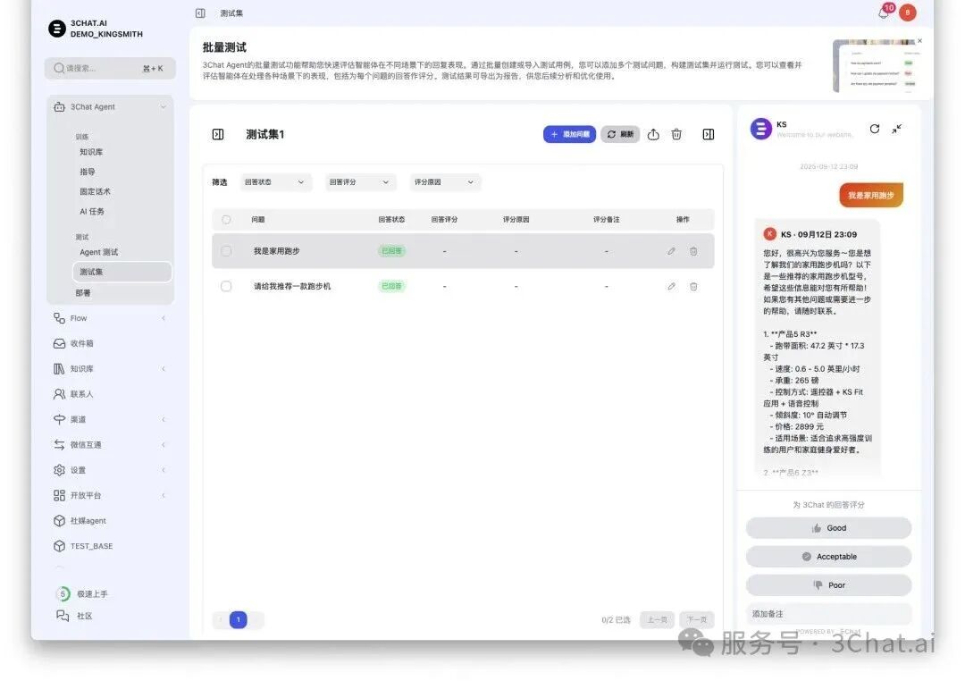Rate the answer as Poor
Image resolution: width=965 pixels, height=681 pixels.
(x=828, y=585)
